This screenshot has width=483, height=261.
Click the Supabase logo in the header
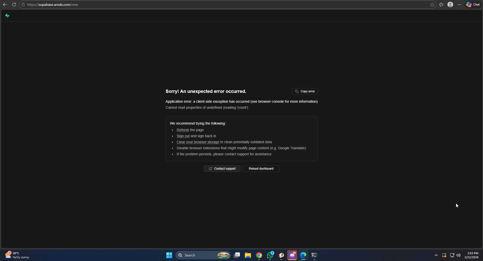coord(7,16)
